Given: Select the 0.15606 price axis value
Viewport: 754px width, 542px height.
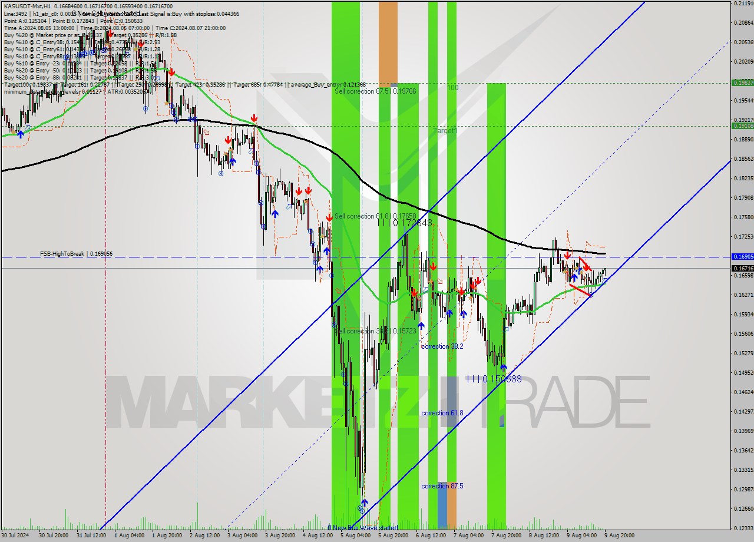Looking at the screenshot, I should 743,333.
